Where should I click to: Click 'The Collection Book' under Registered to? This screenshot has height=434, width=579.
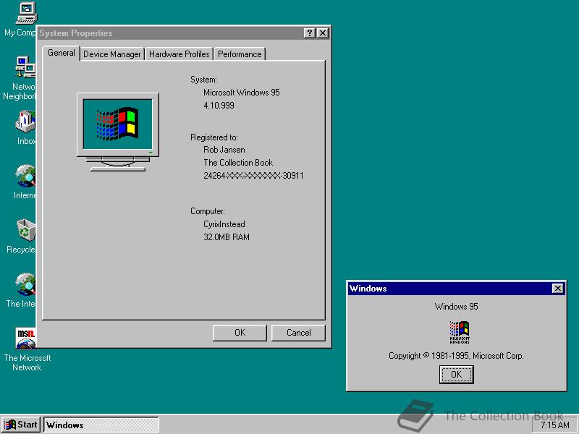pyautogui.click(x=238, y=163)
